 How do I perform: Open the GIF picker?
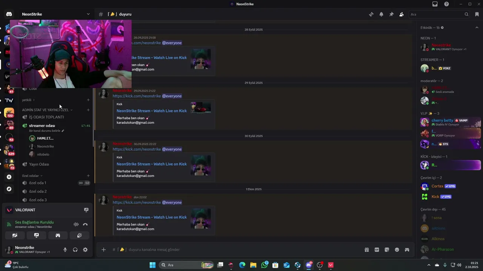point(377,250)
